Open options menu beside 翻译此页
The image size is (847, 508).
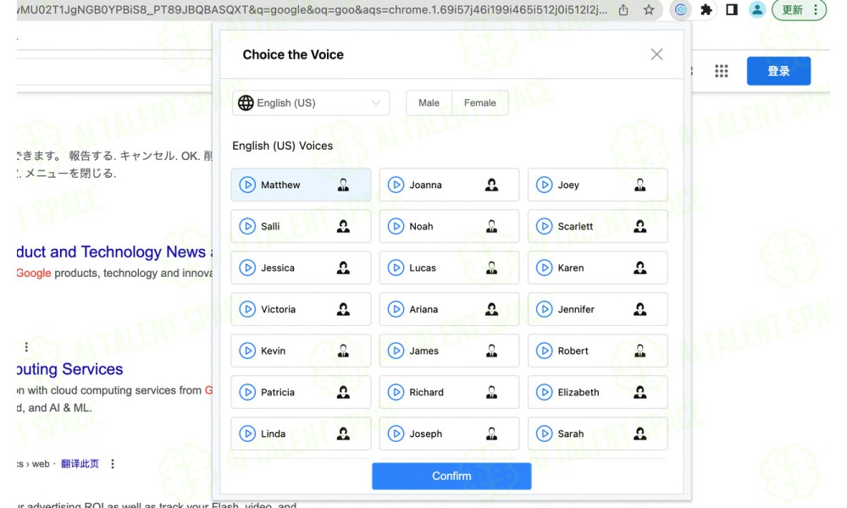[113, 464]
